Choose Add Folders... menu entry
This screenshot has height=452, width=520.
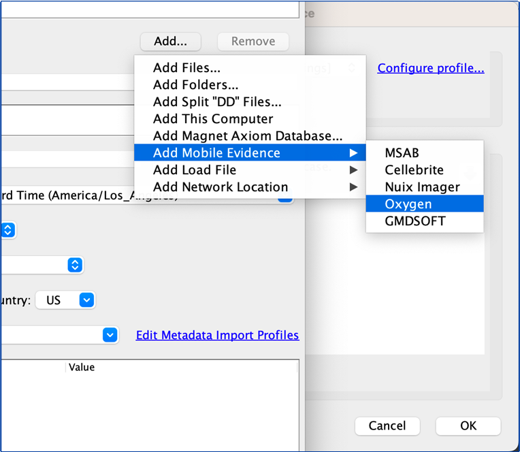(x=250, y=84)
